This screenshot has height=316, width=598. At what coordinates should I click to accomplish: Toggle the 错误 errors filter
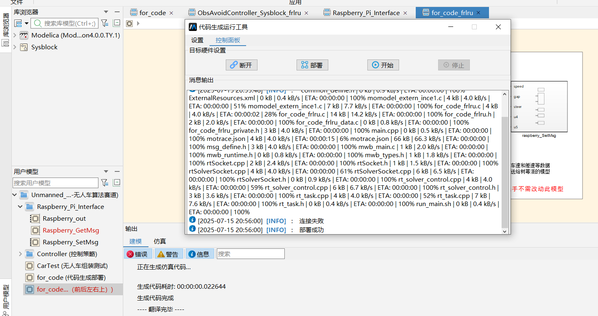(138, 254)
